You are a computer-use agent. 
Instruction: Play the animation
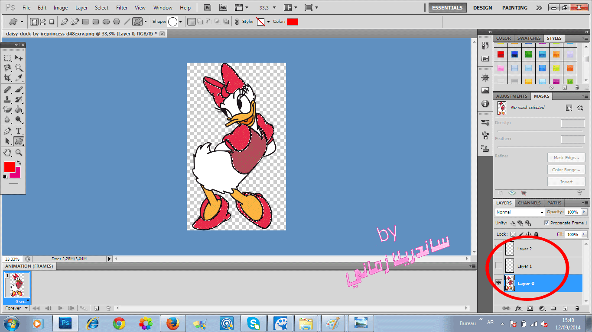point(60,308)
